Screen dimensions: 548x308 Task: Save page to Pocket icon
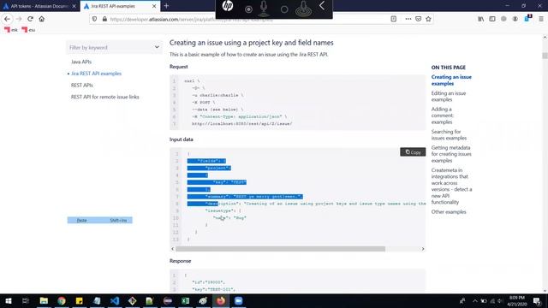tap(419, 19)
